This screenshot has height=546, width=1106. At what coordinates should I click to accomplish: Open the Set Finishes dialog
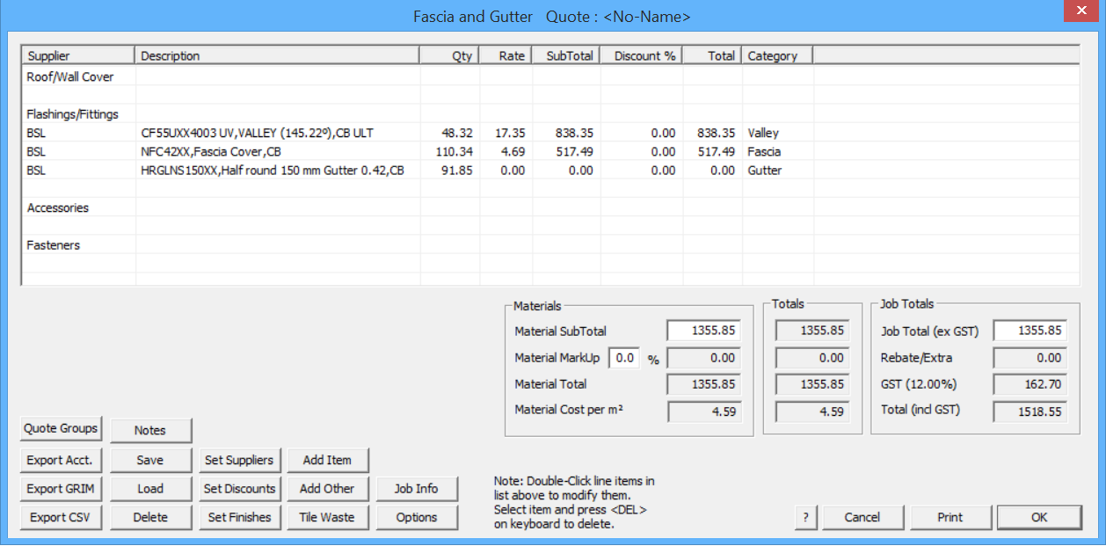point(239,517)
